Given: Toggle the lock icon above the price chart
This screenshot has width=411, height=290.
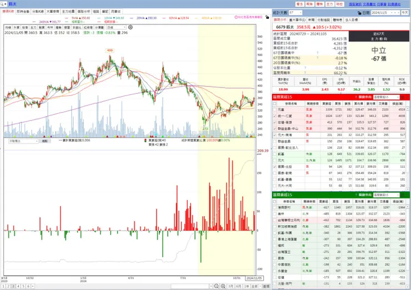Looking at the screenshot, I should 267,17.
